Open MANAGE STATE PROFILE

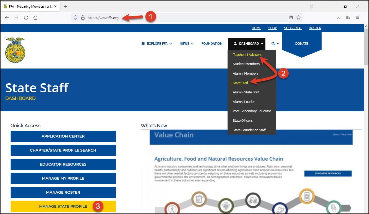tap(63, 206)
